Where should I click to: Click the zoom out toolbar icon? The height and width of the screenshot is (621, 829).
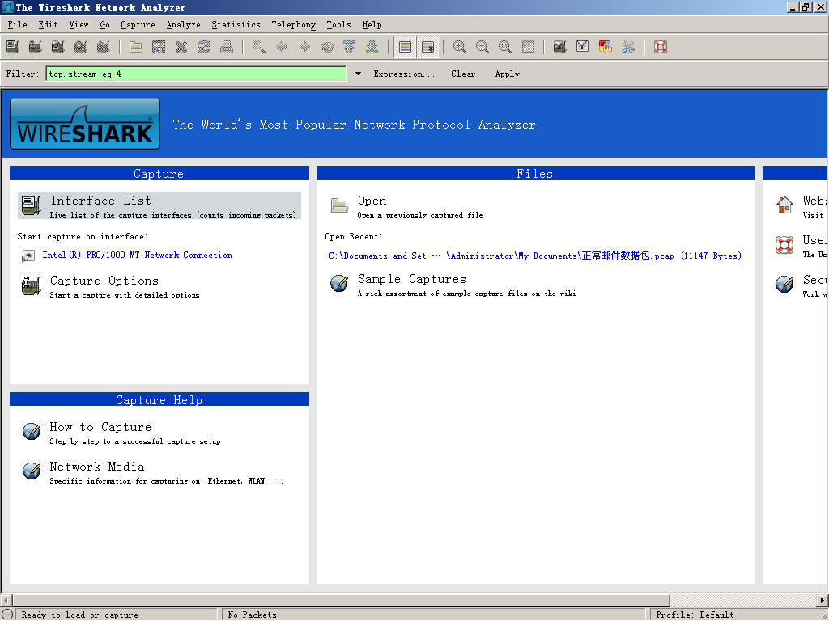point(483,47)
